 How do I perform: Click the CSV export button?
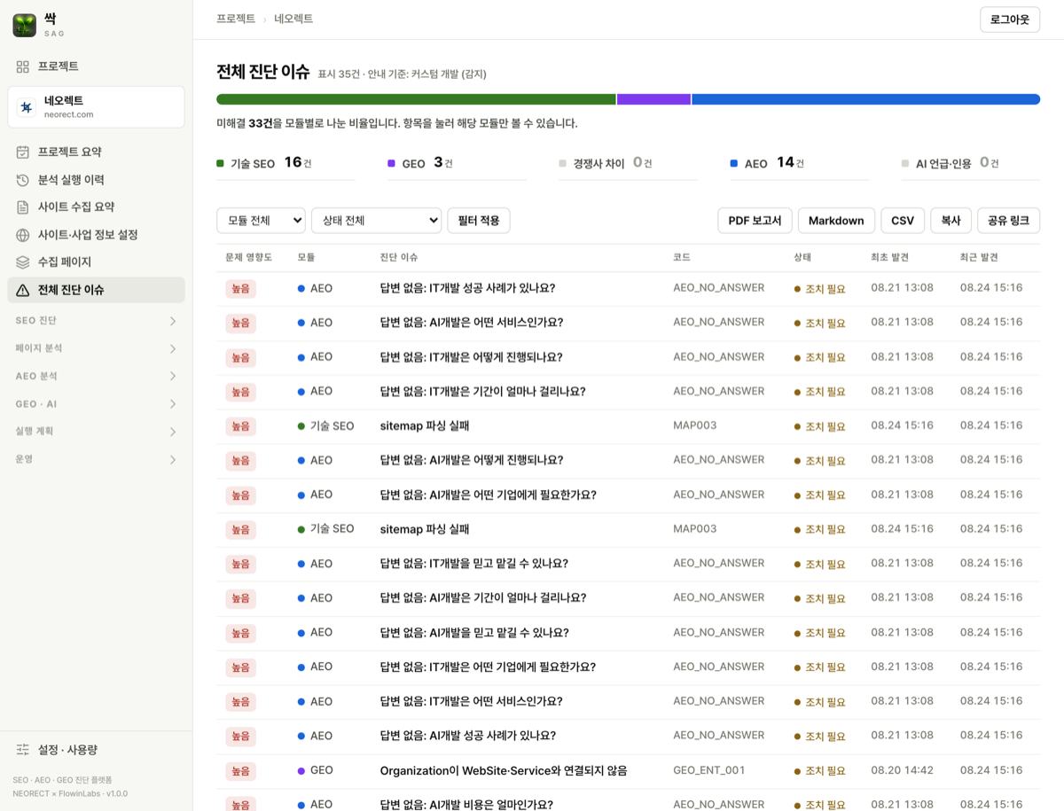click(903, 221)
